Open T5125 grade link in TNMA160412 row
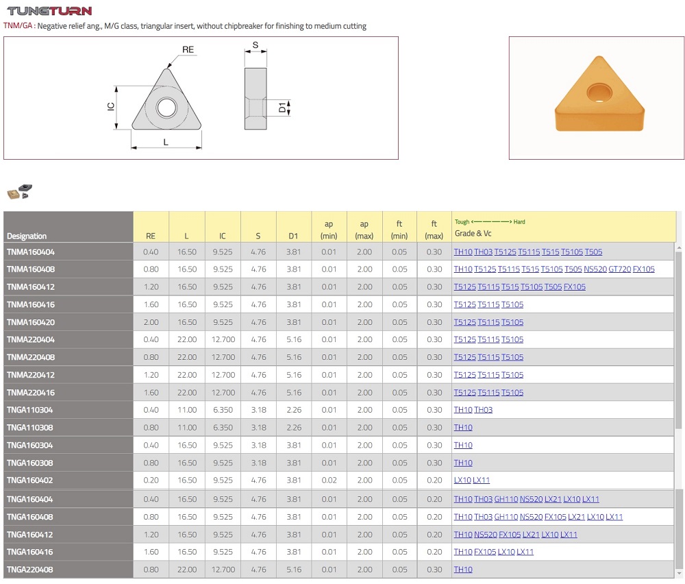 coord(465,287)
